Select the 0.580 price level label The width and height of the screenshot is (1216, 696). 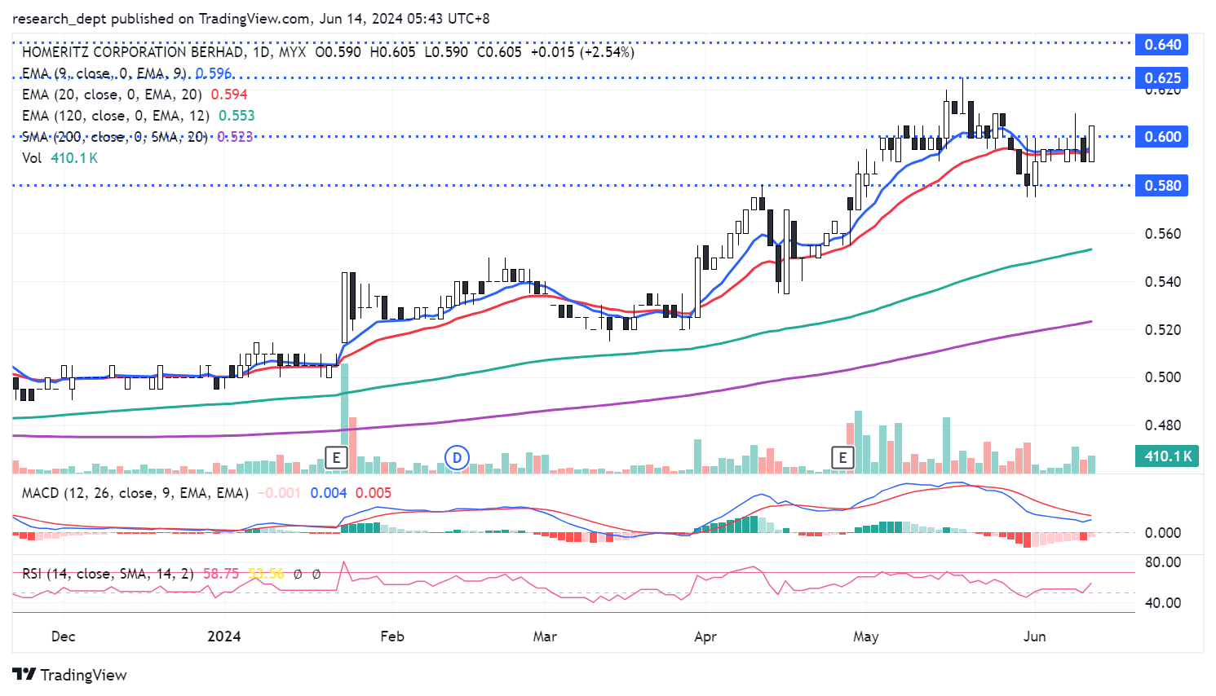point(1162,186)
